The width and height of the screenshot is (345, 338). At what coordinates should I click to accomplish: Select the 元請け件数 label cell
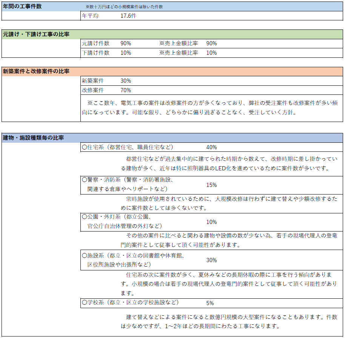click(x=96, y=43)
